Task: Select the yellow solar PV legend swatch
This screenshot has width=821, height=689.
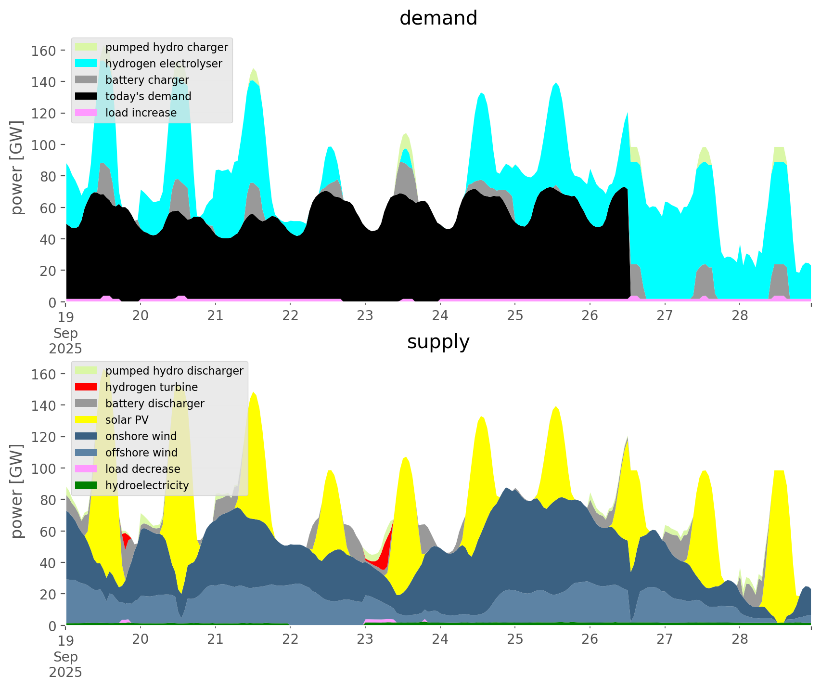Action: point(86,420)
